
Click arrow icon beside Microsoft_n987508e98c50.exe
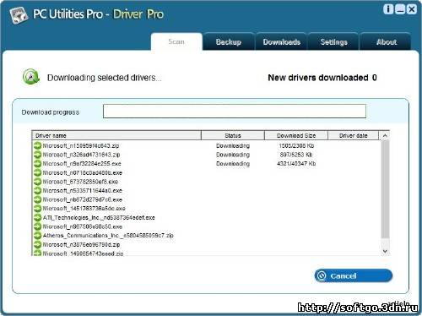(37, 226)
